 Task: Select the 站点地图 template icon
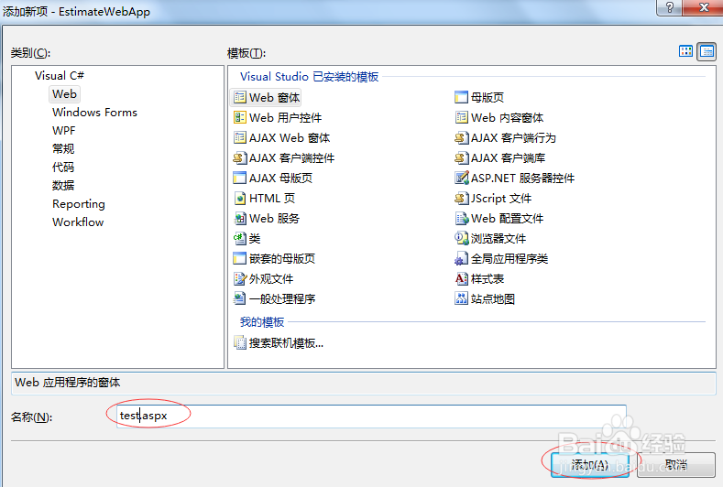tap(461, 298)
